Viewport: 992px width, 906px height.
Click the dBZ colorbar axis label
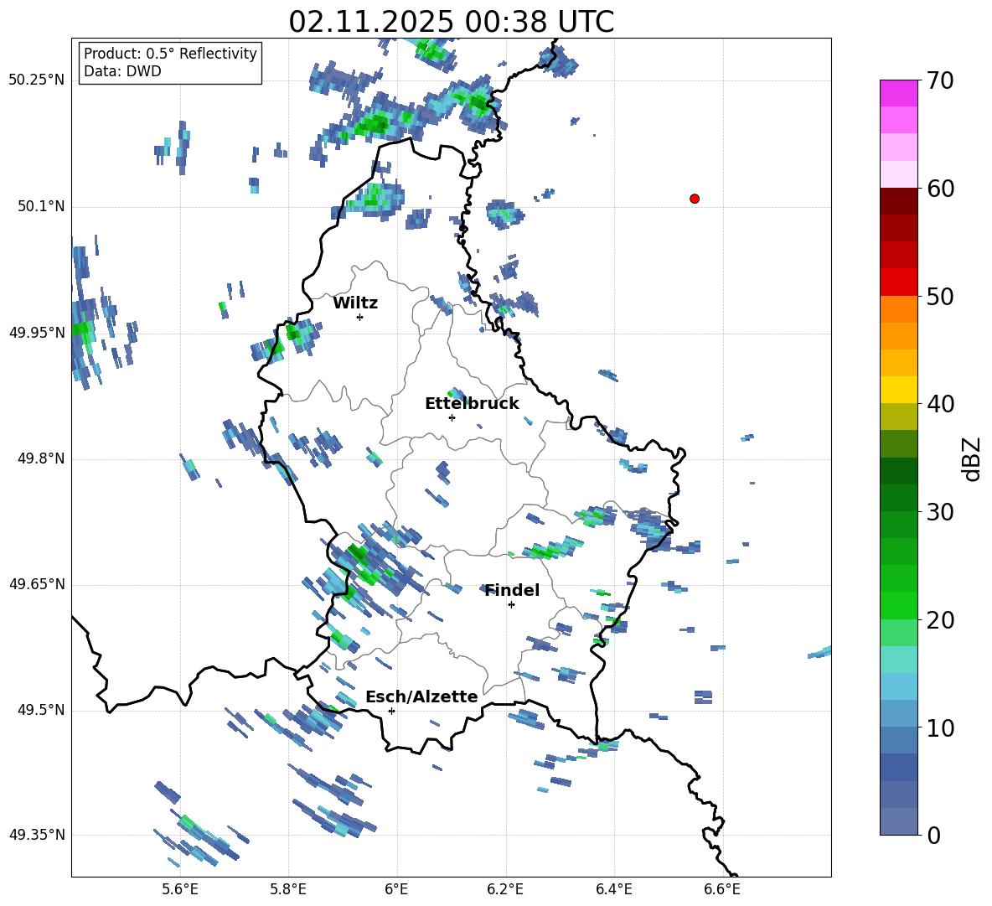tap(972, 458)
